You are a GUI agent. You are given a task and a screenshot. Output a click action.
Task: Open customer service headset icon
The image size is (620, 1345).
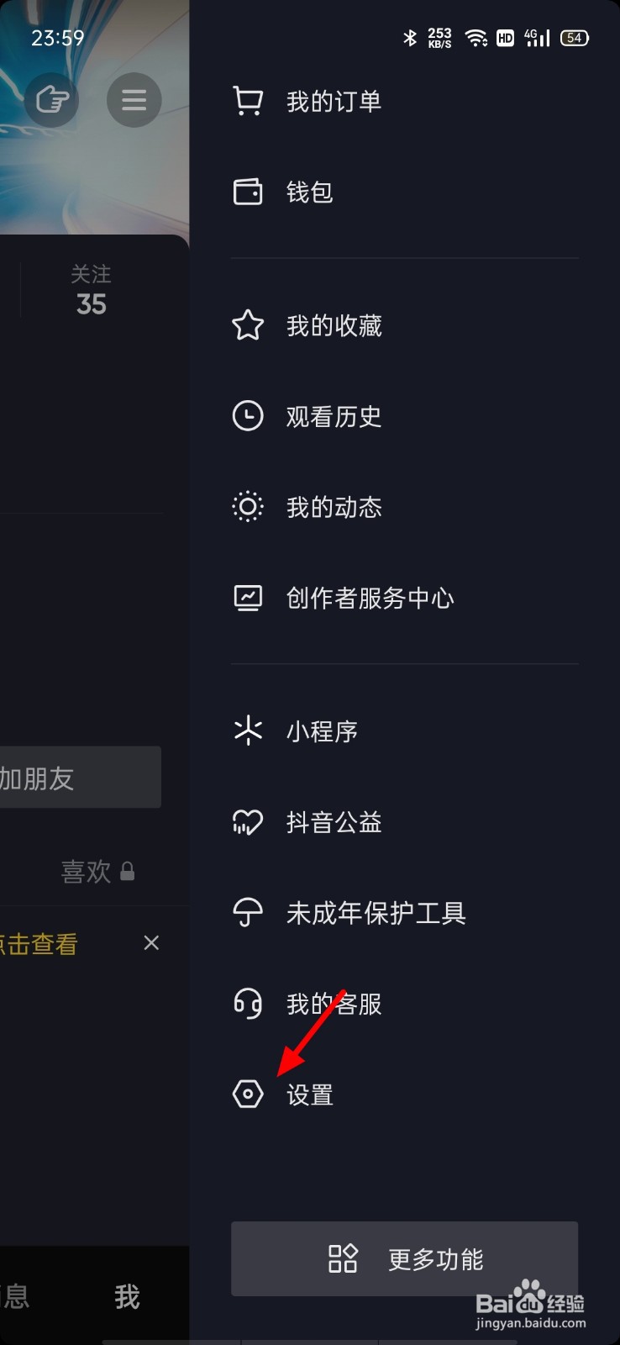[x=248, y=1003]
